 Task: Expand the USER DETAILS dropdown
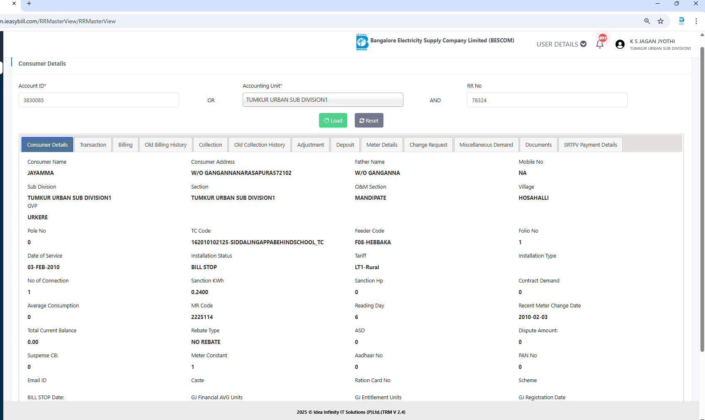(x=561, y=44)
